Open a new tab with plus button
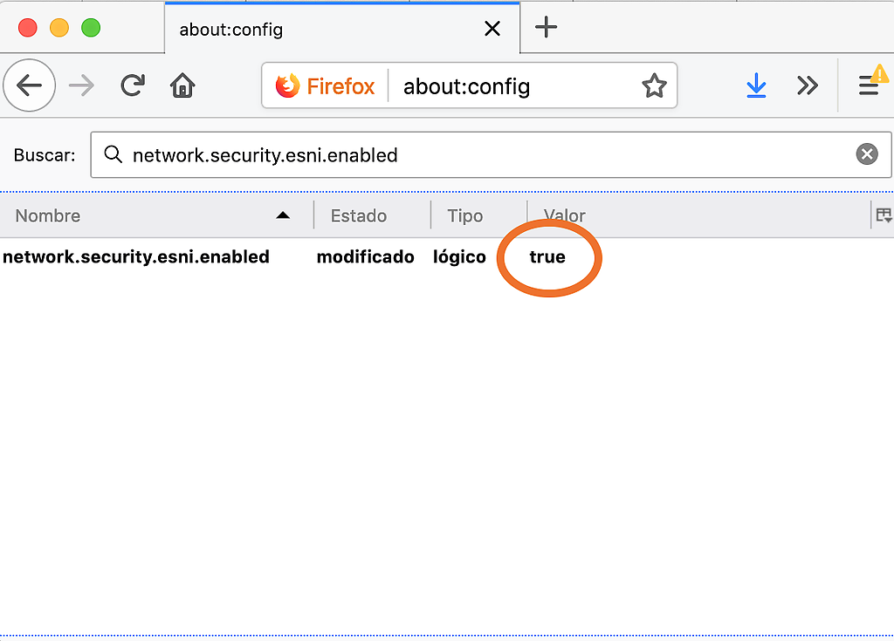This screenshot has width=894, height=641. coord(546,28)
